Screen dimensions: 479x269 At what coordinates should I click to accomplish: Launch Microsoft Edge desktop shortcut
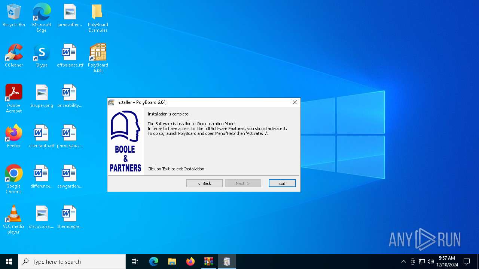[42, 18]
